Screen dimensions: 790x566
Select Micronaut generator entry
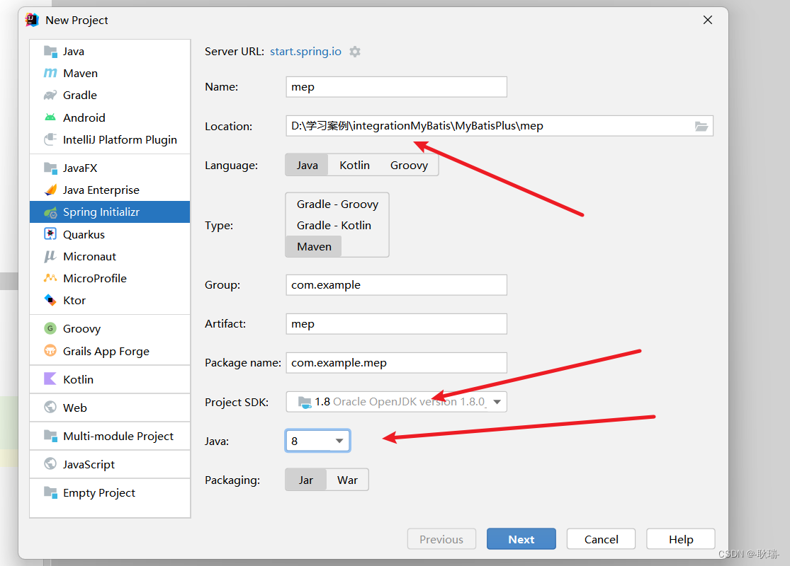point(110,257)
